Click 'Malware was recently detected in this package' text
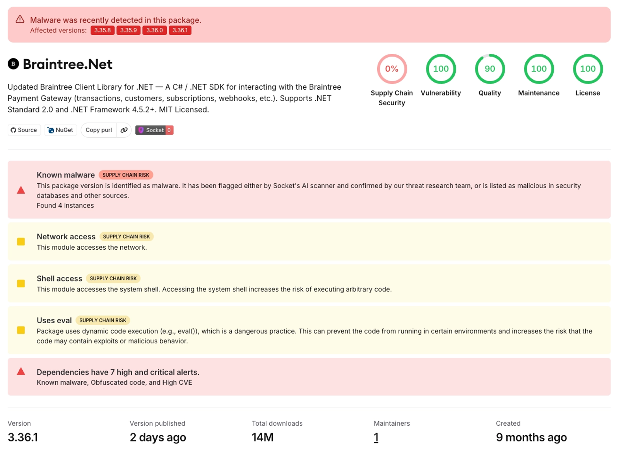 (116, 20)
